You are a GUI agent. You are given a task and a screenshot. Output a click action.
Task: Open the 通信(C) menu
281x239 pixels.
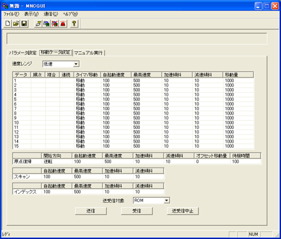click(x=51, y=14)
